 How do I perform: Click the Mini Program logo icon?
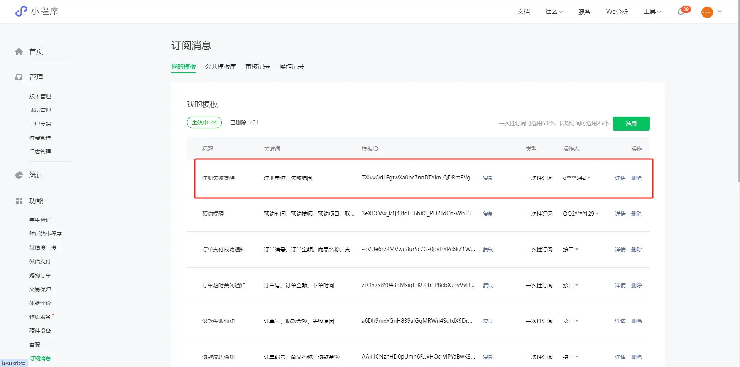(x=21, y=12)
